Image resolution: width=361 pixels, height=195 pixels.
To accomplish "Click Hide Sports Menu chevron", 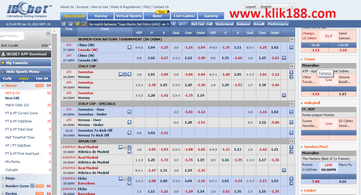I will point(3,72).
